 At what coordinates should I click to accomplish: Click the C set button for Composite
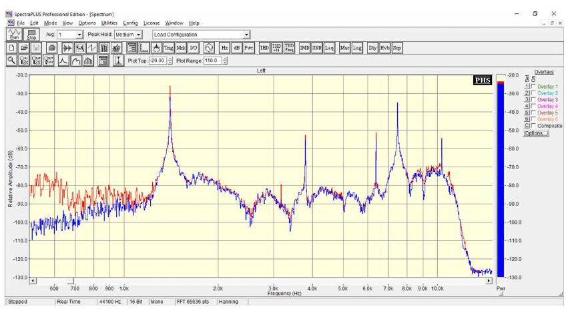[x=527, y=126]
